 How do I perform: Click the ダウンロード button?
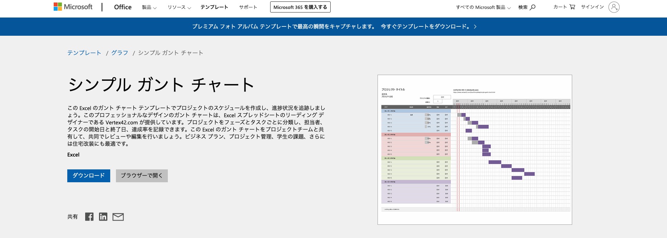click(x=89, y=176)
